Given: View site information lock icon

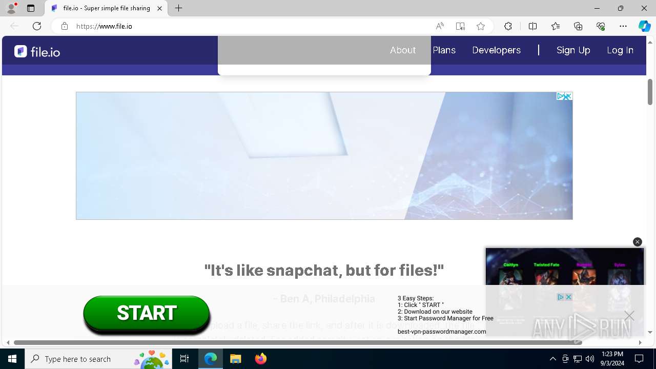Looking at the screenshot, I should click(65, 26).
